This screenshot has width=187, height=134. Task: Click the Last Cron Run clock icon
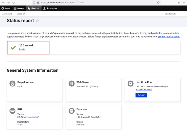130,83
